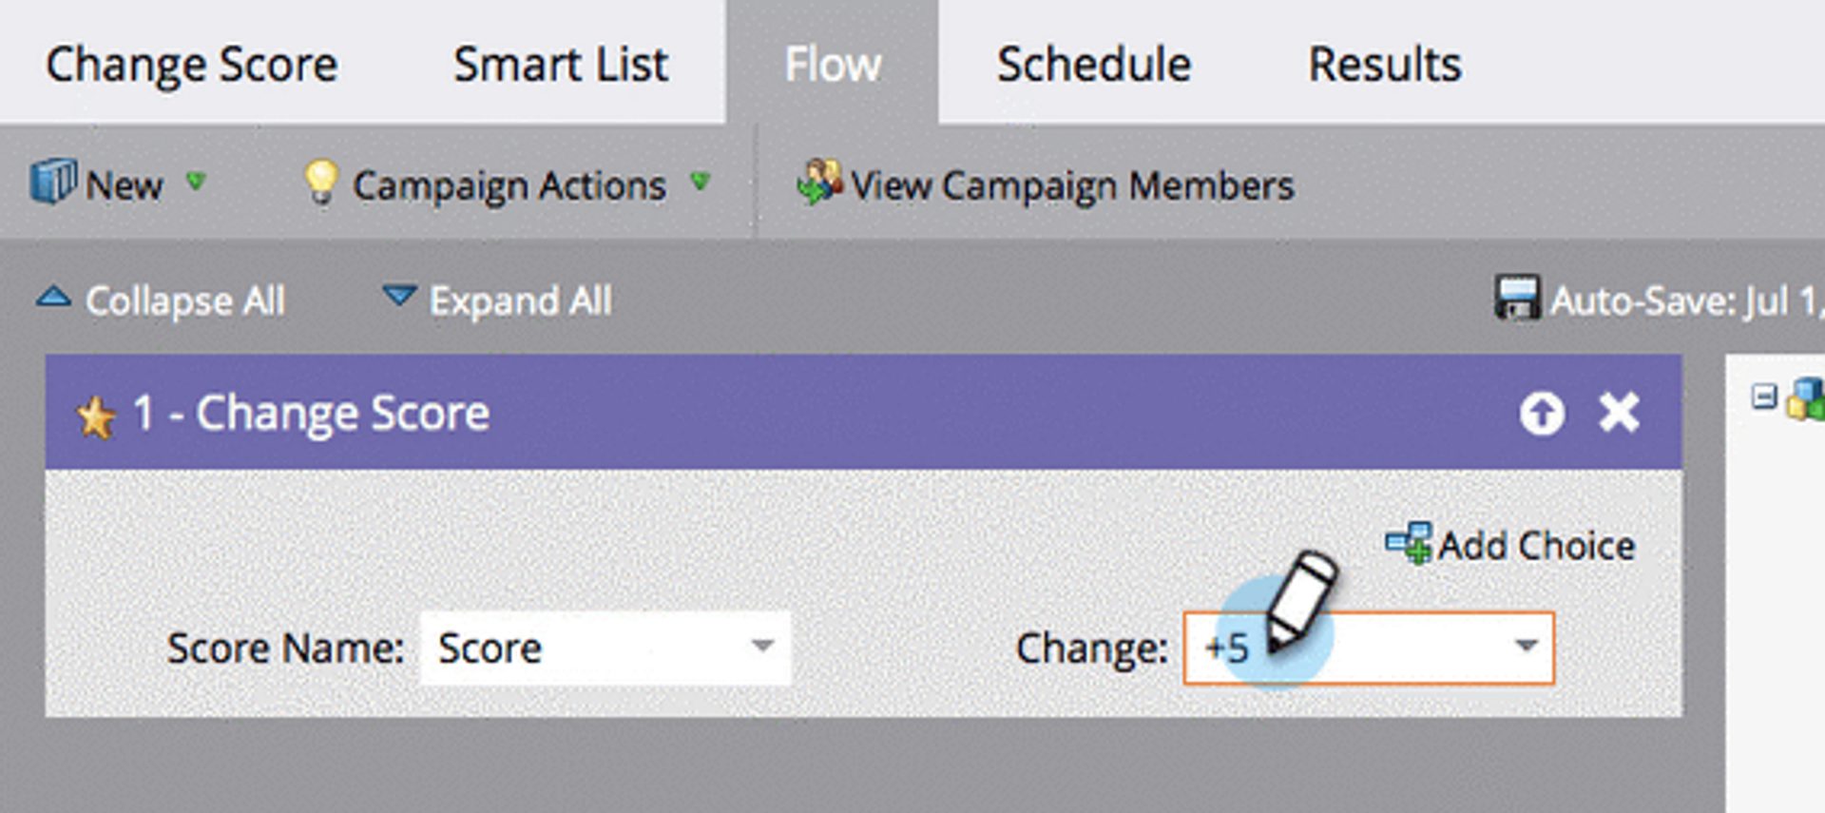The width and height of the screenshot is (1825, 813).
Task: Open the Campaign Actions dropdown arrow
Action: coord(701,181)
